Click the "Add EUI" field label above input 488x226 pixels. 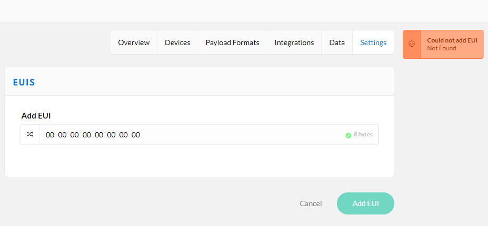point(36,116)
